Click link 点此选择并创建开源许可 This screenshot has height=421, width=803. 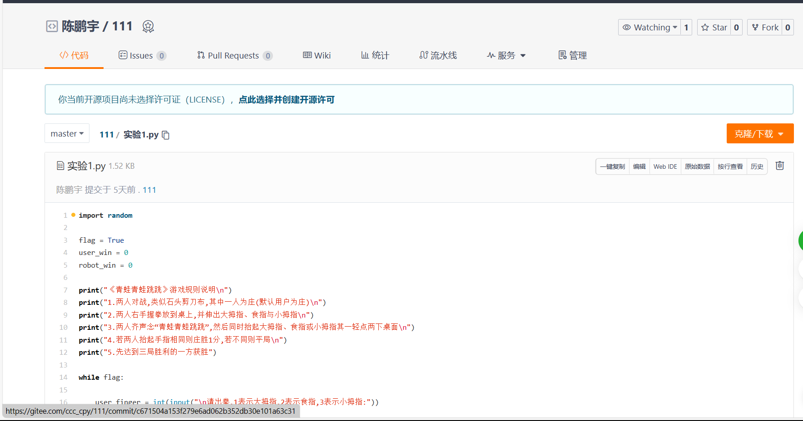pyautogui.click(x=287, y=99)
